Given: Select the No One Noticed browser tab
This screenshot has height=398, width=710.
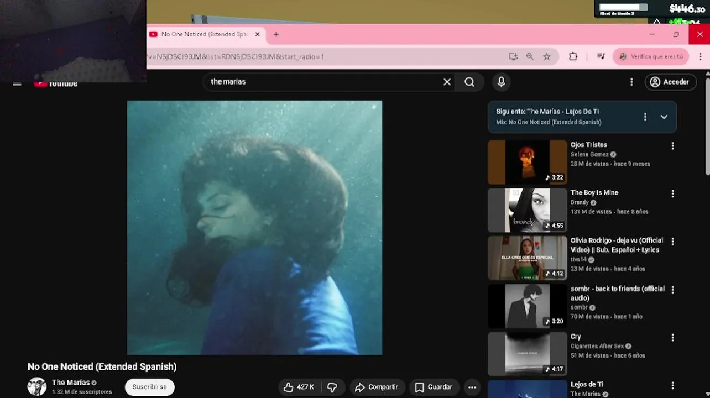Looking at the screenshot, I should pyautogui.click(x=203, y=34).
